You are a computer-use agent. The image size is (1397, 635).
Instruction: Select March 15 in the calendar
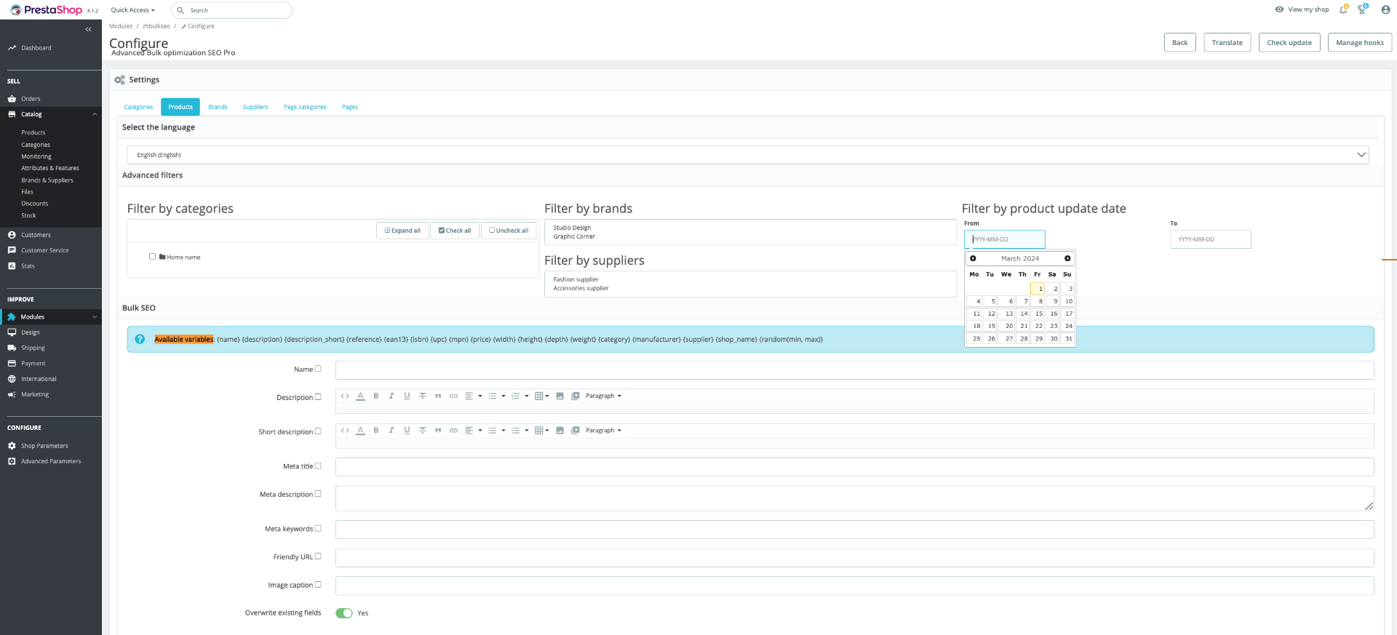tap(1038, 313)
